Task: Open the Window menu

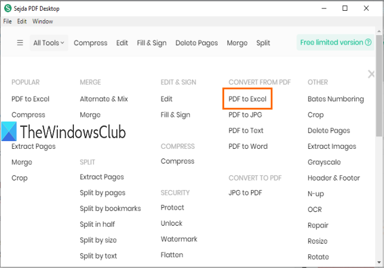Action: click(x=42, y=21)
